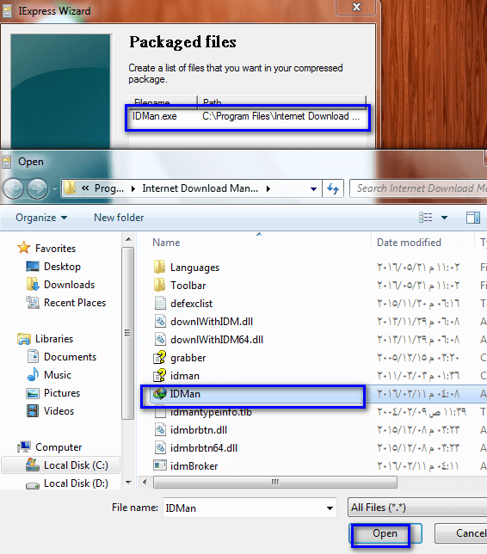The width and height of the screenshot is (487, 554).
Task: Select Recent Places in Favorites
Action: pyautogui.click(x=75, y=303)
